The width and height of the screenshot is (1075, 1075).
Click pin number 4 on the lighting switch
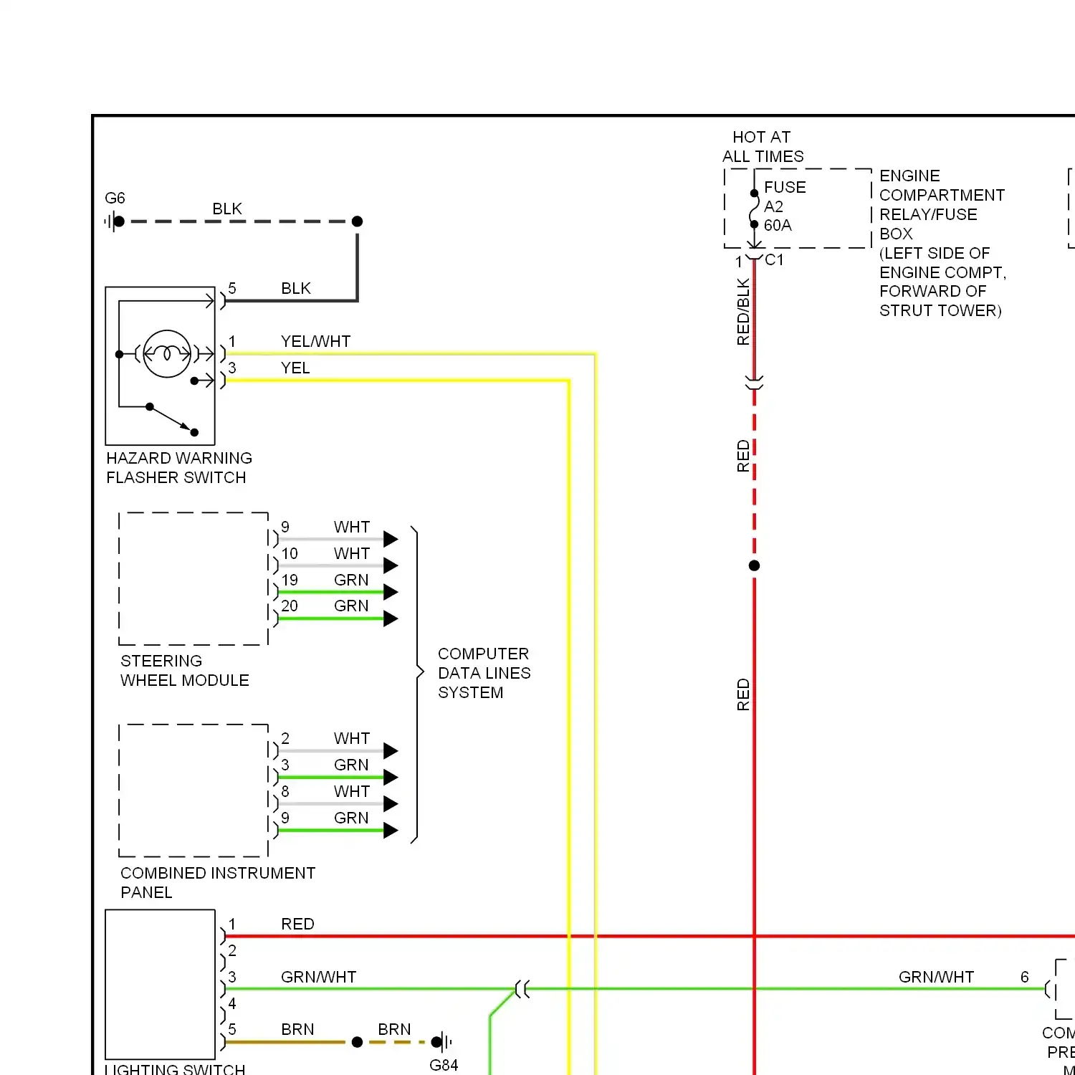(x=232, y=1003)
